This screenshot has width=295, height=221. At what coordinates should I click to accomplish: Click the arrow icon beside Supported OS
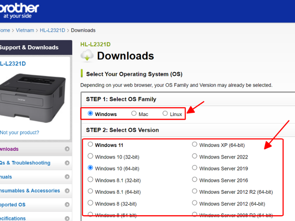coord(67,205)
